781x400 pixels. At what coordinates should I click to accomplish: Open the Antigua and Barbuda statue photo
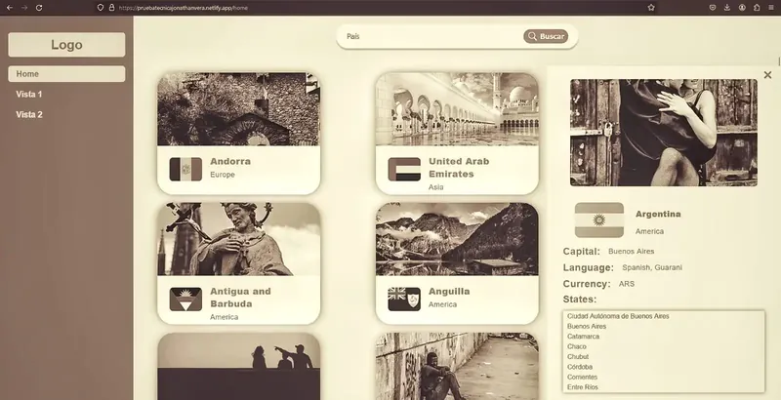click(x=238, y=239)
